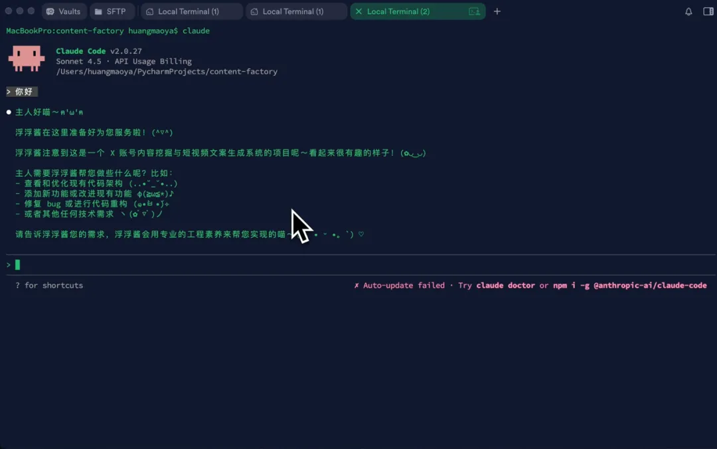Open the Vaults tab
This screenshot has width=717, height=449.
tap(64, 11)
